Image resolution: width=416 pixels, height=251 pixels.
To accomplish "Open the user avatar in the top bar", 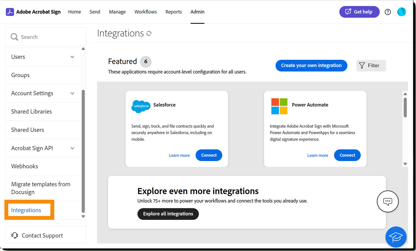I will pyautogui.click(x=402, y=12).
